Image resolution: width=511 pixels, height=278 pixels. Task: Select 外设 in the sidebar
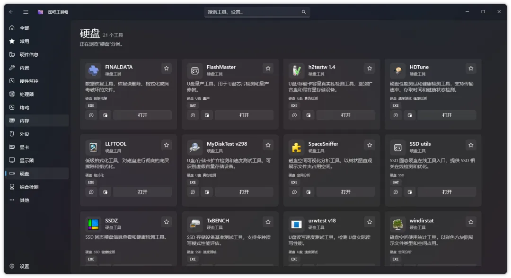coord(37,134)
